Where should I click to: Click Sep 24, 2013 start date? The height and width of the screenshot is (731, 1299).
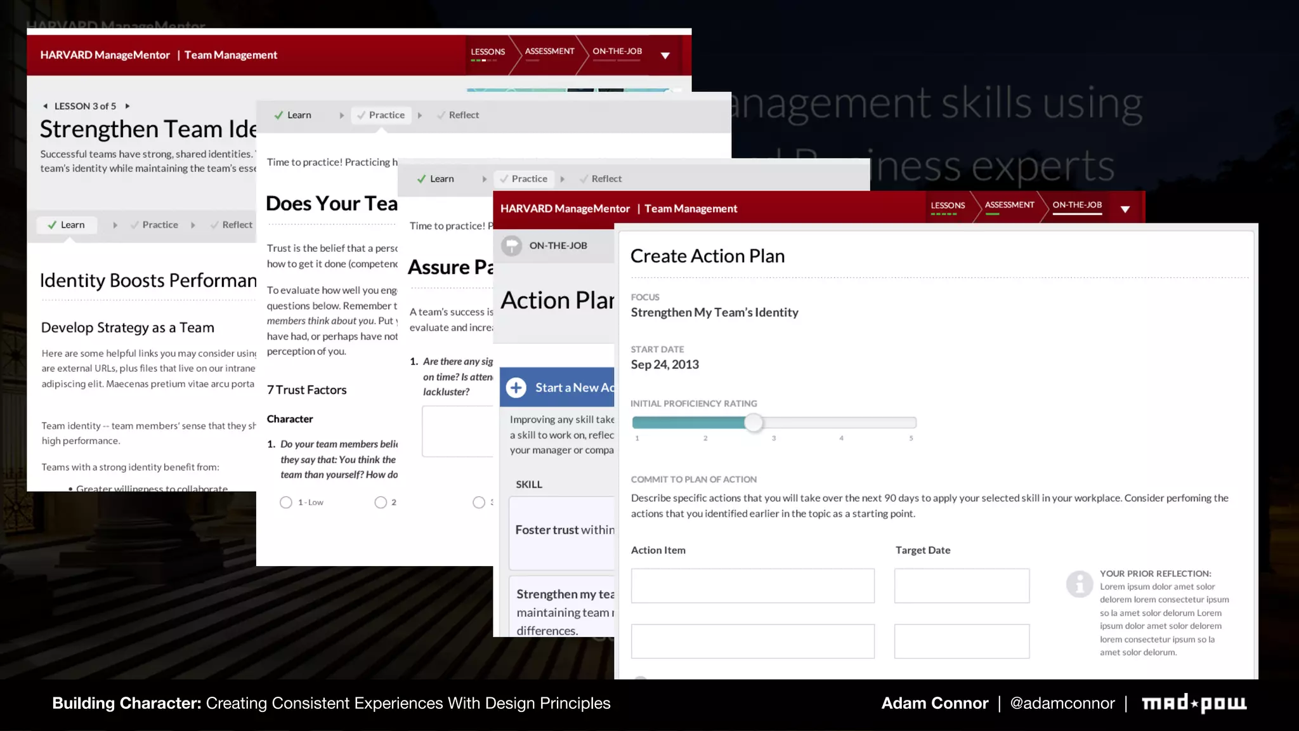pos(665,365)
